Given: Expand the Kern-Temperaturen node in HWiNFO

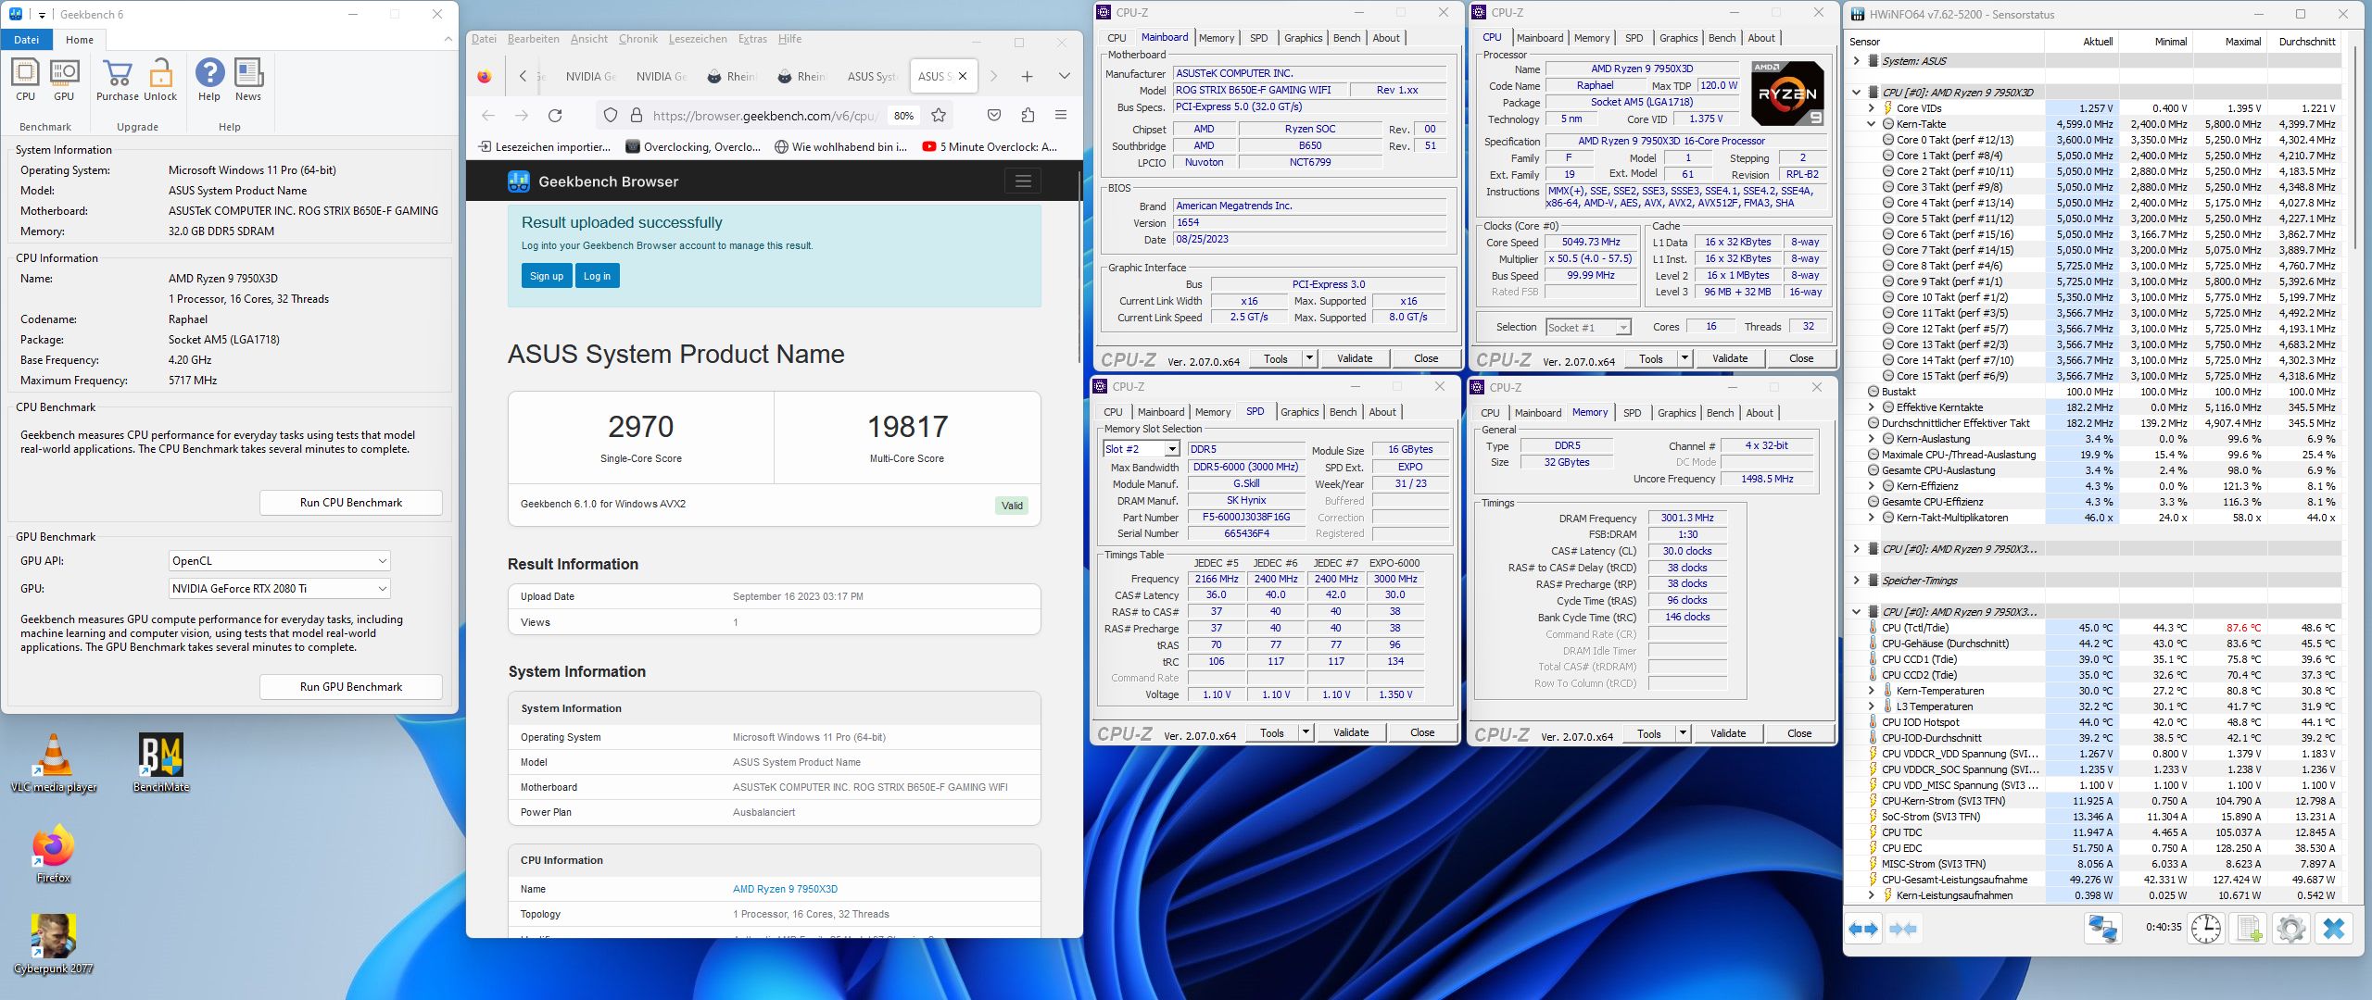Looking at the screenshot, I should point(1871,691).
